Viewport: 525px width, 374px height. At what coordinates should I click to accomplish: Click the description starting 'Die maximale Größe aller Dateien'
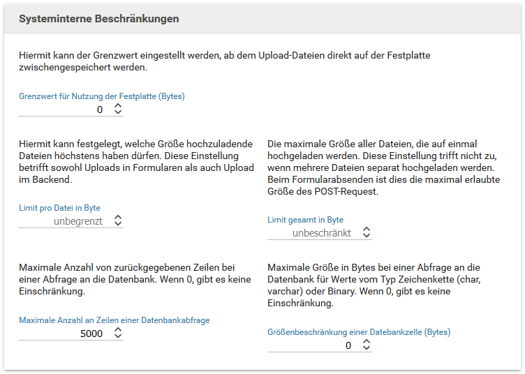[x=384, y=167]
